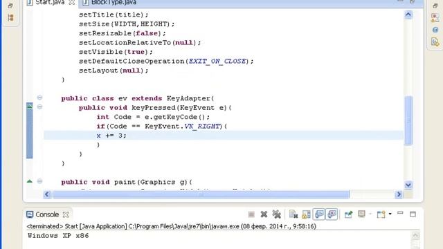Minimize the Console view
This screenshot has width=443, height=249.
(x=400, y=213)
